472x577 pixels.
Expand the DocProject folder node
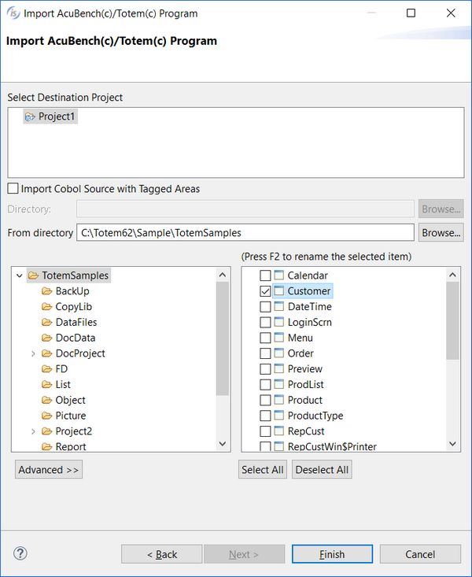(x=33, y=353)
